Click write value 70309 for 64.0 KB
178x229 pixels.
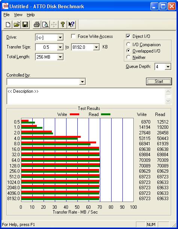(145, 160)
